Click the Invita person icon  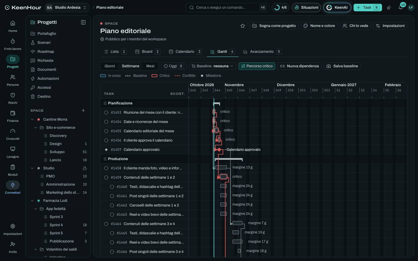13,247
